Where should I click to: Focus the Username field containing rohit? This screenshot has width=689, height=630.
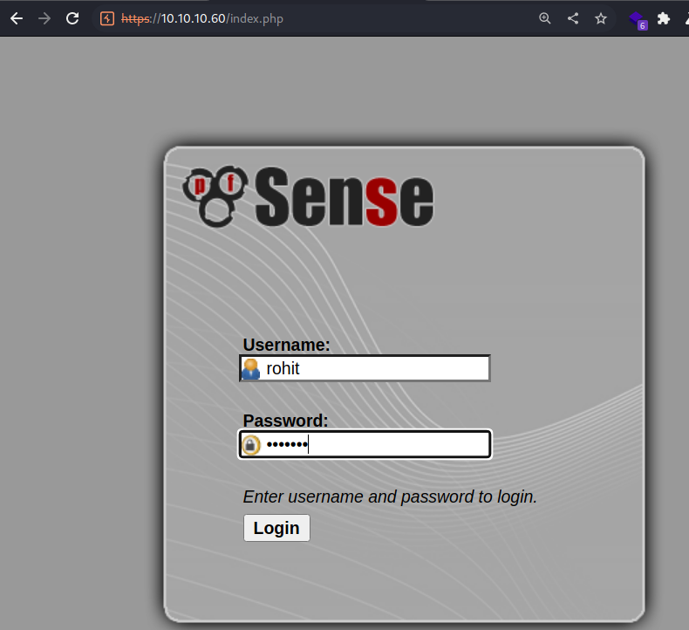(365, 368)
